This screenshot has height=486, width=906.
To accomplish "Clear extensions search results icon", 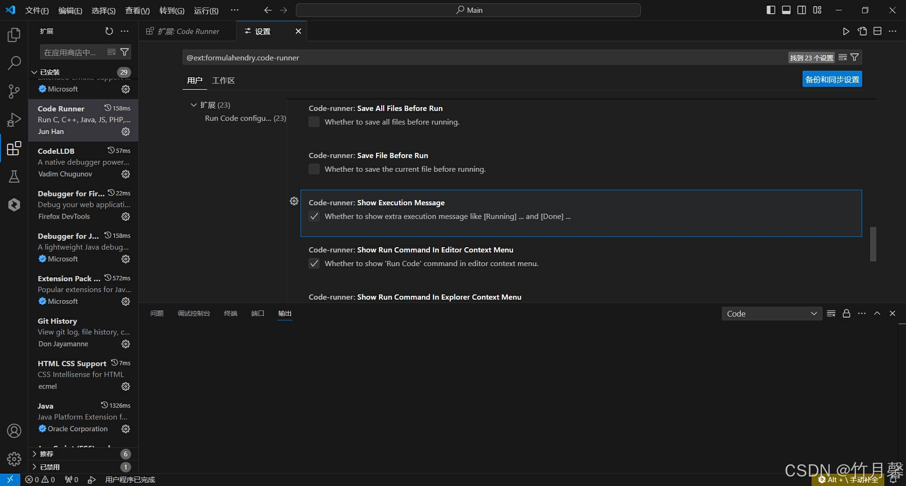I will [111, 52].
